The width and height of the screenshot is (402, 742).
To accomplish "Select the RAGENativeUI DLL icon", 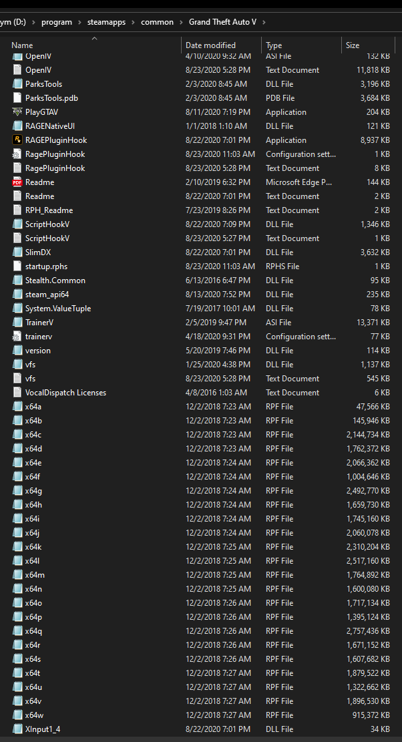I will click(x=17, y=126).
